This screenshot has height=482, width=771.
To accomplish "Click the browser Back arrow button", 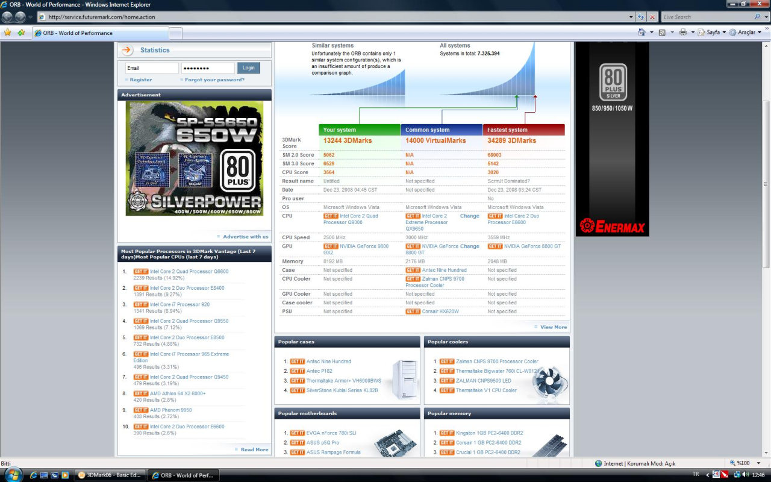I will 7,17.
